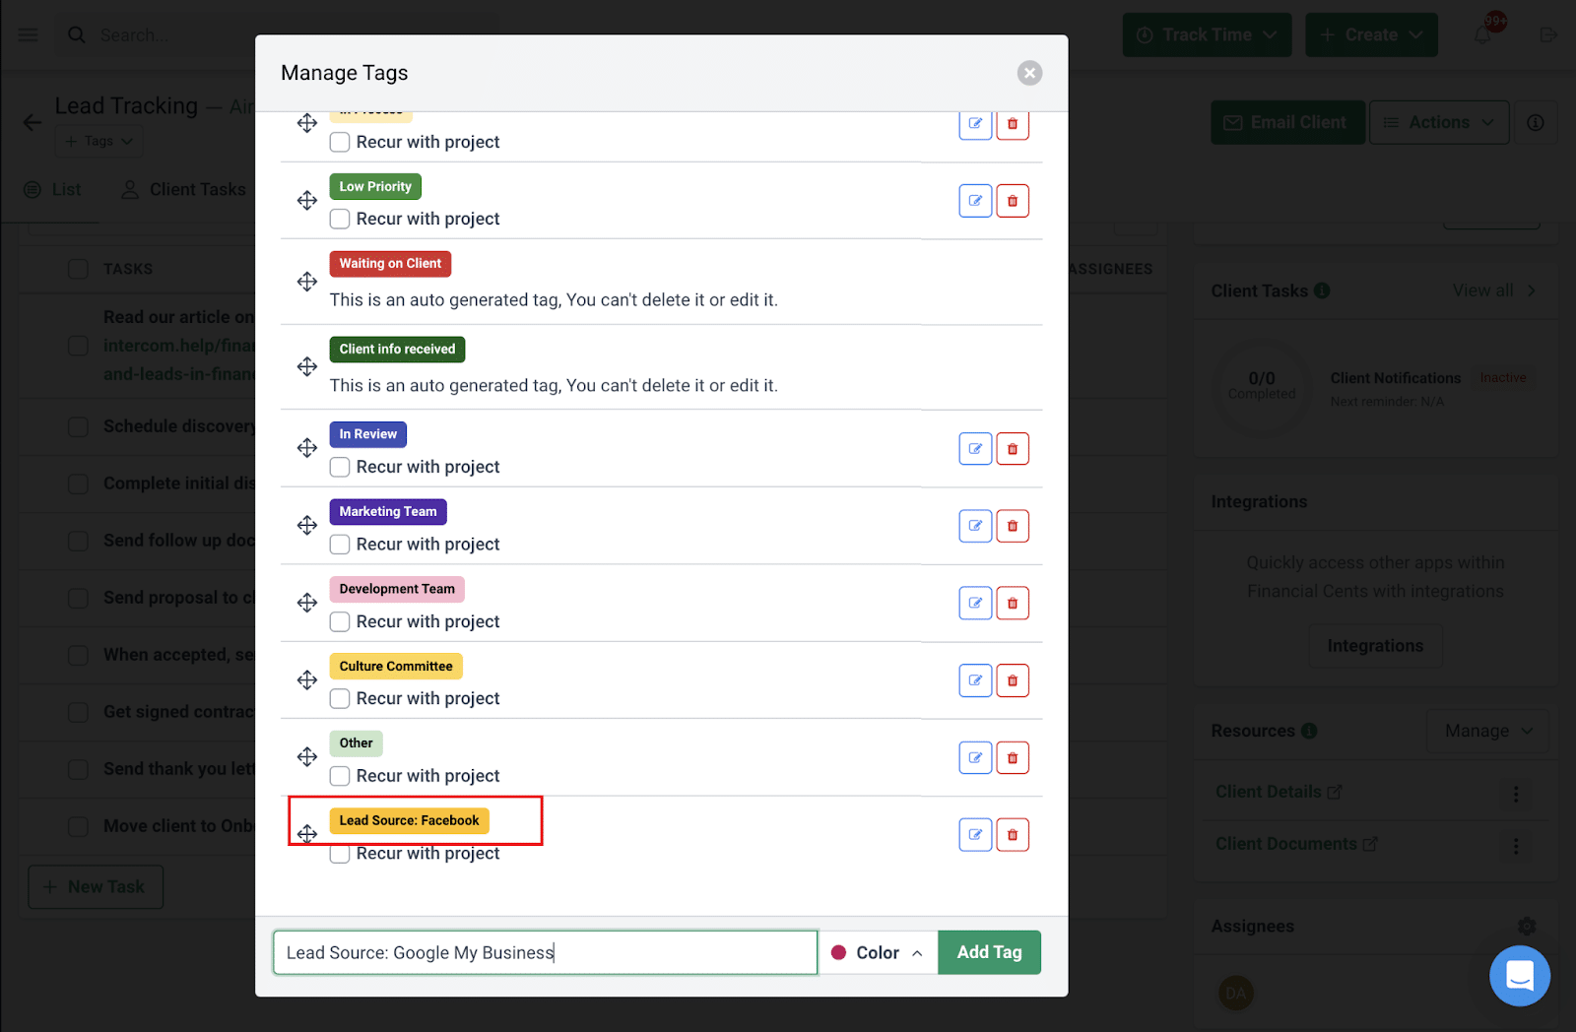Open the notifications bell
The width and height of the screenshot is (1576, 1032).
pyautogui.click(x=1482, y=35)
